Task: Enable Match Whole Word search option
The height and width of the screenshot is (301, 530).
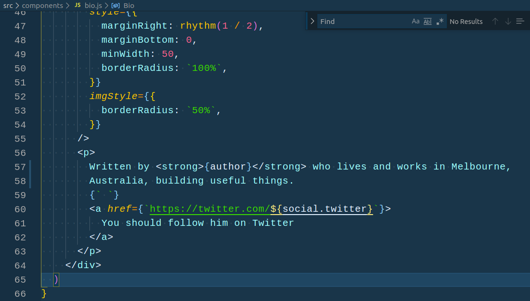Action: click(427, 21)
